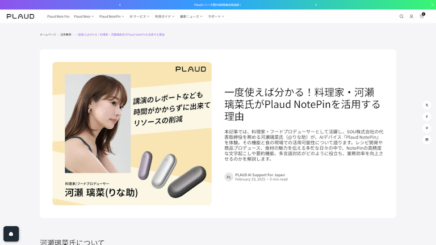Expand the AI サービス dropdown menu
Screen dimensions: 436x245
click(139, 16)
